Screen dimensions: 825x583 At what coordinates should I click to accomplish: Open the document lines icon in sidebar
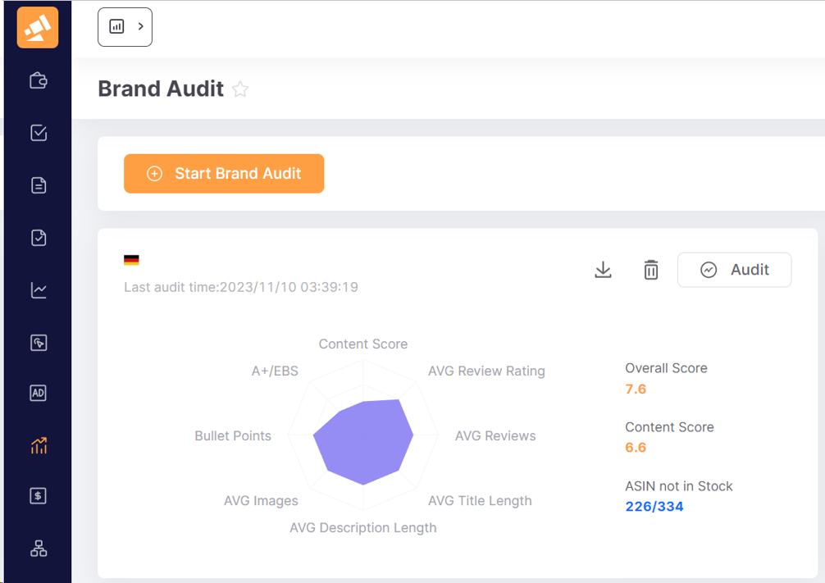[x=39, y=185]
